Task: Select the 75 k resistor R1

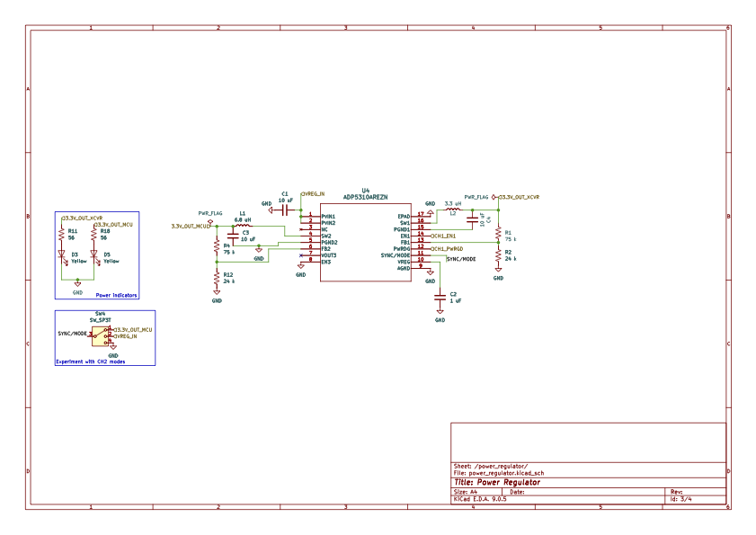Action: (x=499, y=234)
